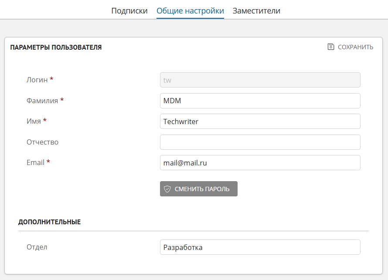Switch to the Подписки tab
Image resolution: width=388 pixels, height=280 pixels.
pyautogui.click(x=129, y=10)
